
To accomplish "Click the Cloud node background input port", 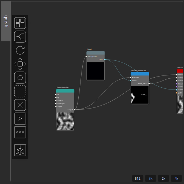I will pyautogui.click(x=86, y=56).
